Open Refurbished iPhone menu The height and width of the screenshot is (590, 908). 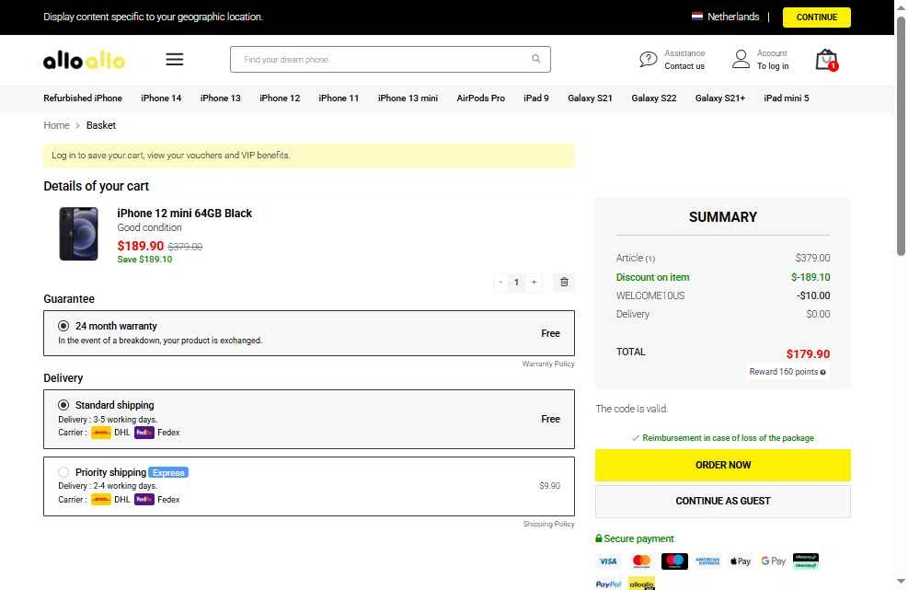(x=83, y=98)
